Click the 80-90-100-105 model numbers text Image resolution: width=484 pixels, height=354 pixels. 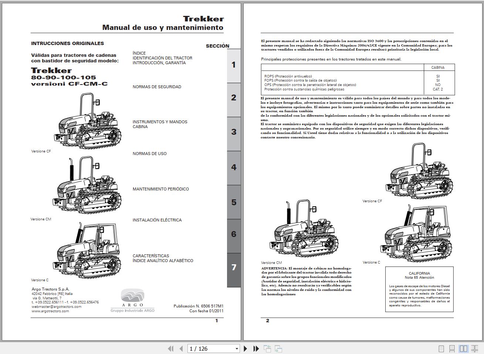tap(63, 78)
